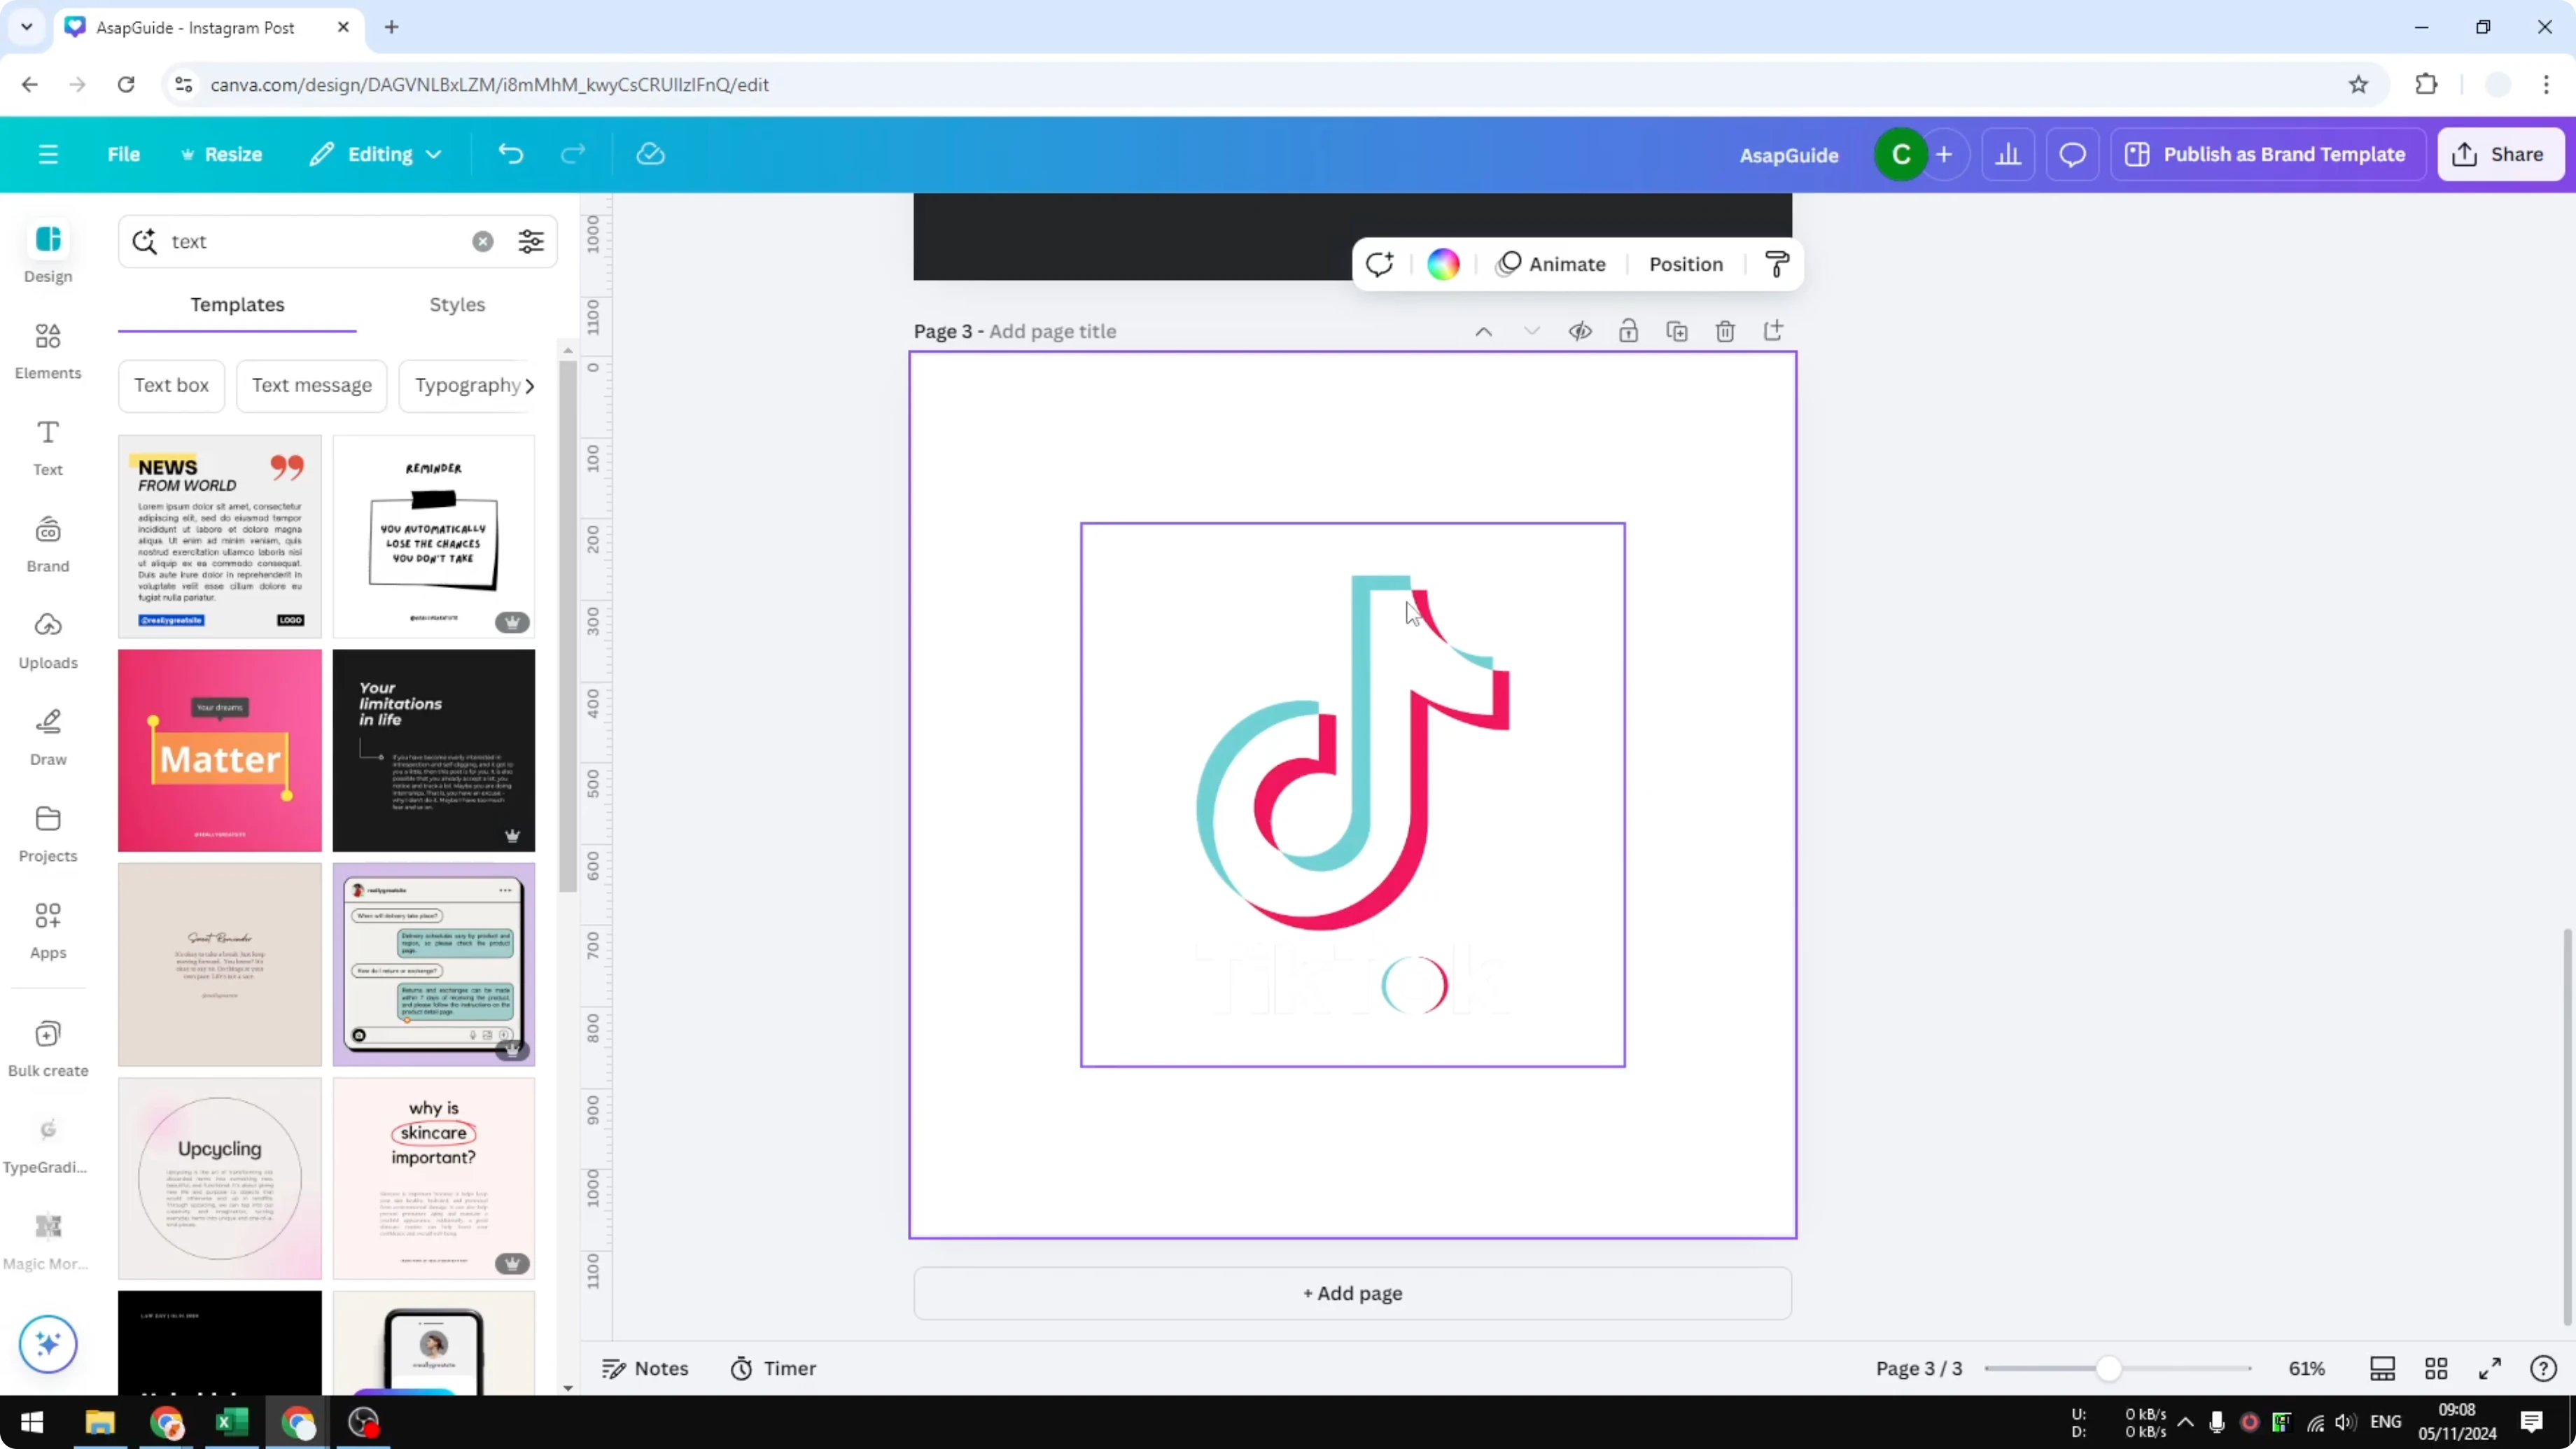Hide Page 3 using the eye toggle
This screenshot has height=1449, width=2576.
1580,330
